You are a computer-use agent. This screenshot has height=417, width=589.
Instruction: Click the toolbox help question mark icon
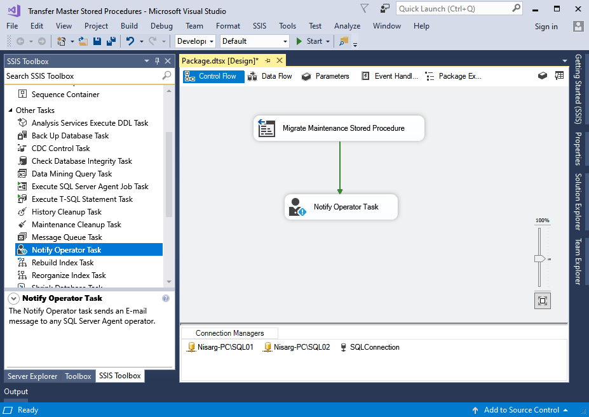click(x=166, y=298)
